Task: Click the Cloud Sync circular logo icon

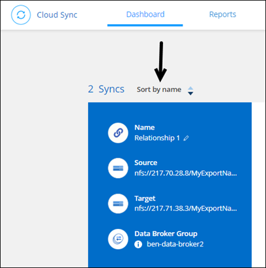Action: click(21, 15)
